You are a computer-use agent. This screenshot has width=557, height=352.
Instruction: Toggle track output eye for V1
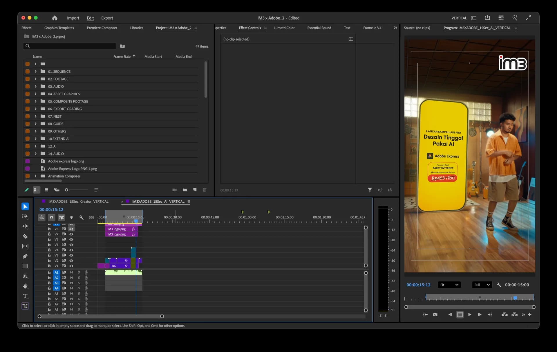coord(71,266)
